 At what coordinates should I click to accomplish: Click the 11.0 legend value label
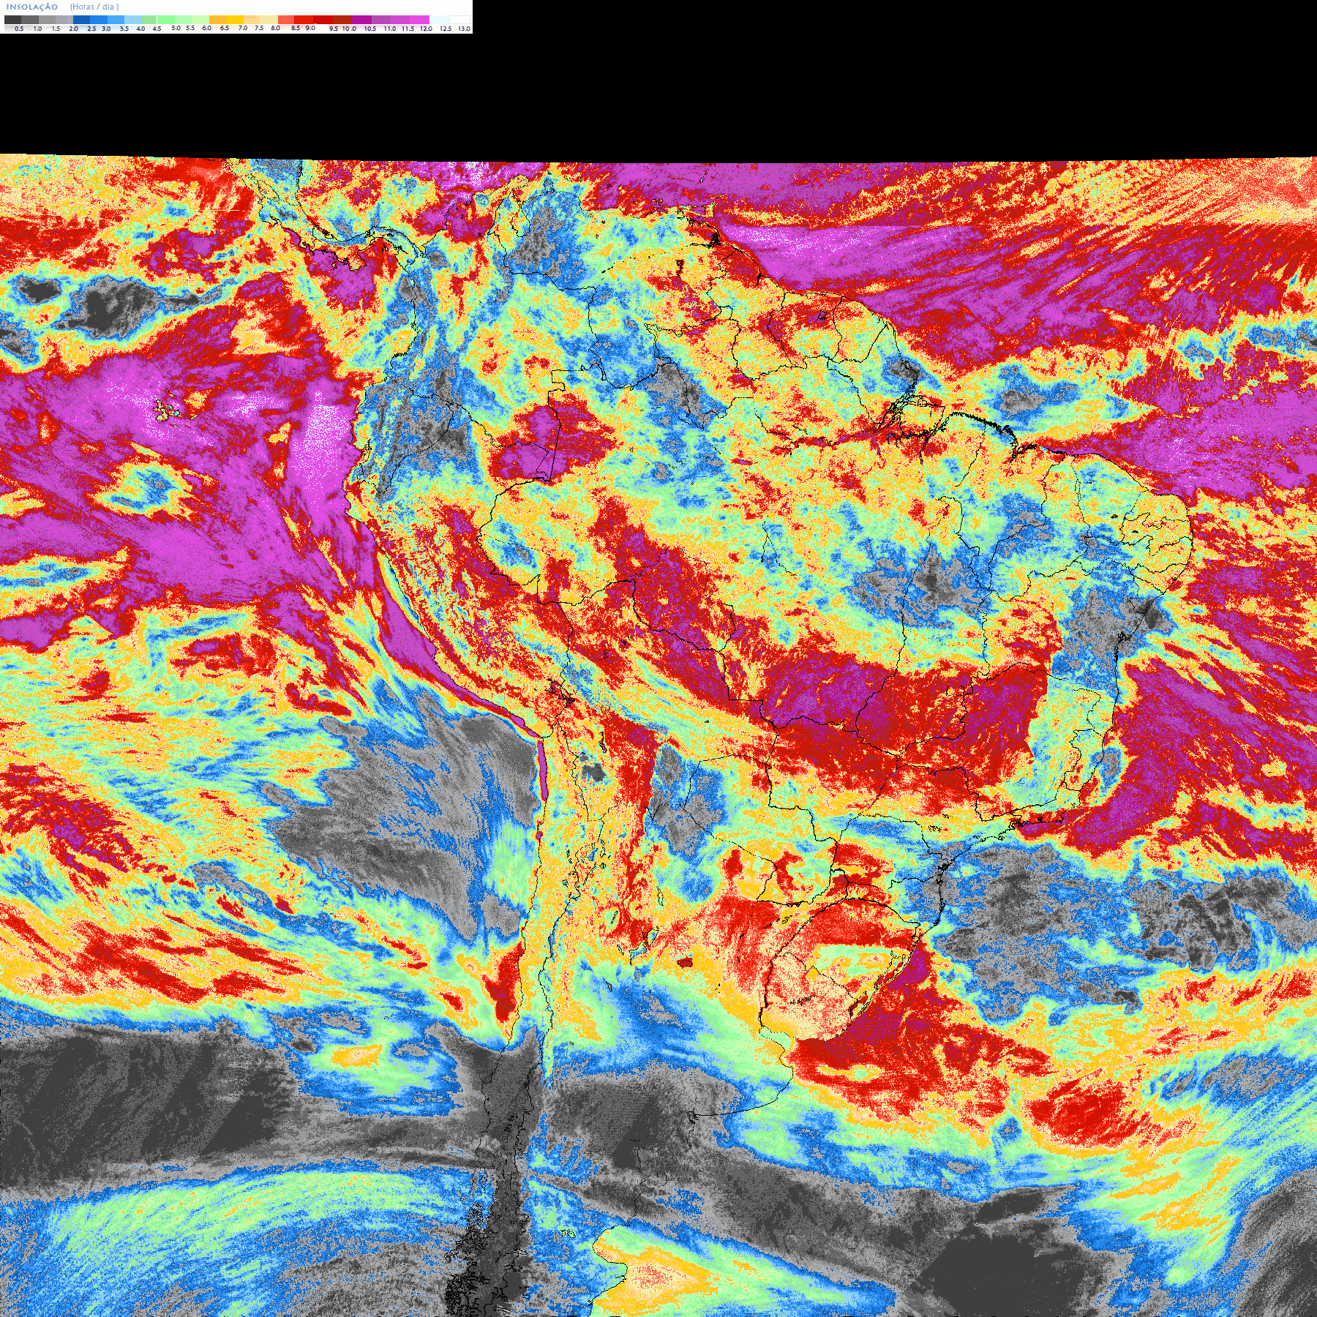pyautogui.click(x=390, y=29)
